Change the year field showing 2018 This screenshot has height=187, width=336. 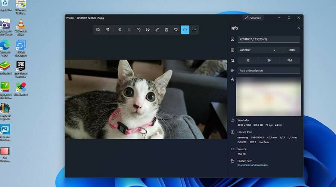pyautogui.click(x=291, y=50)
